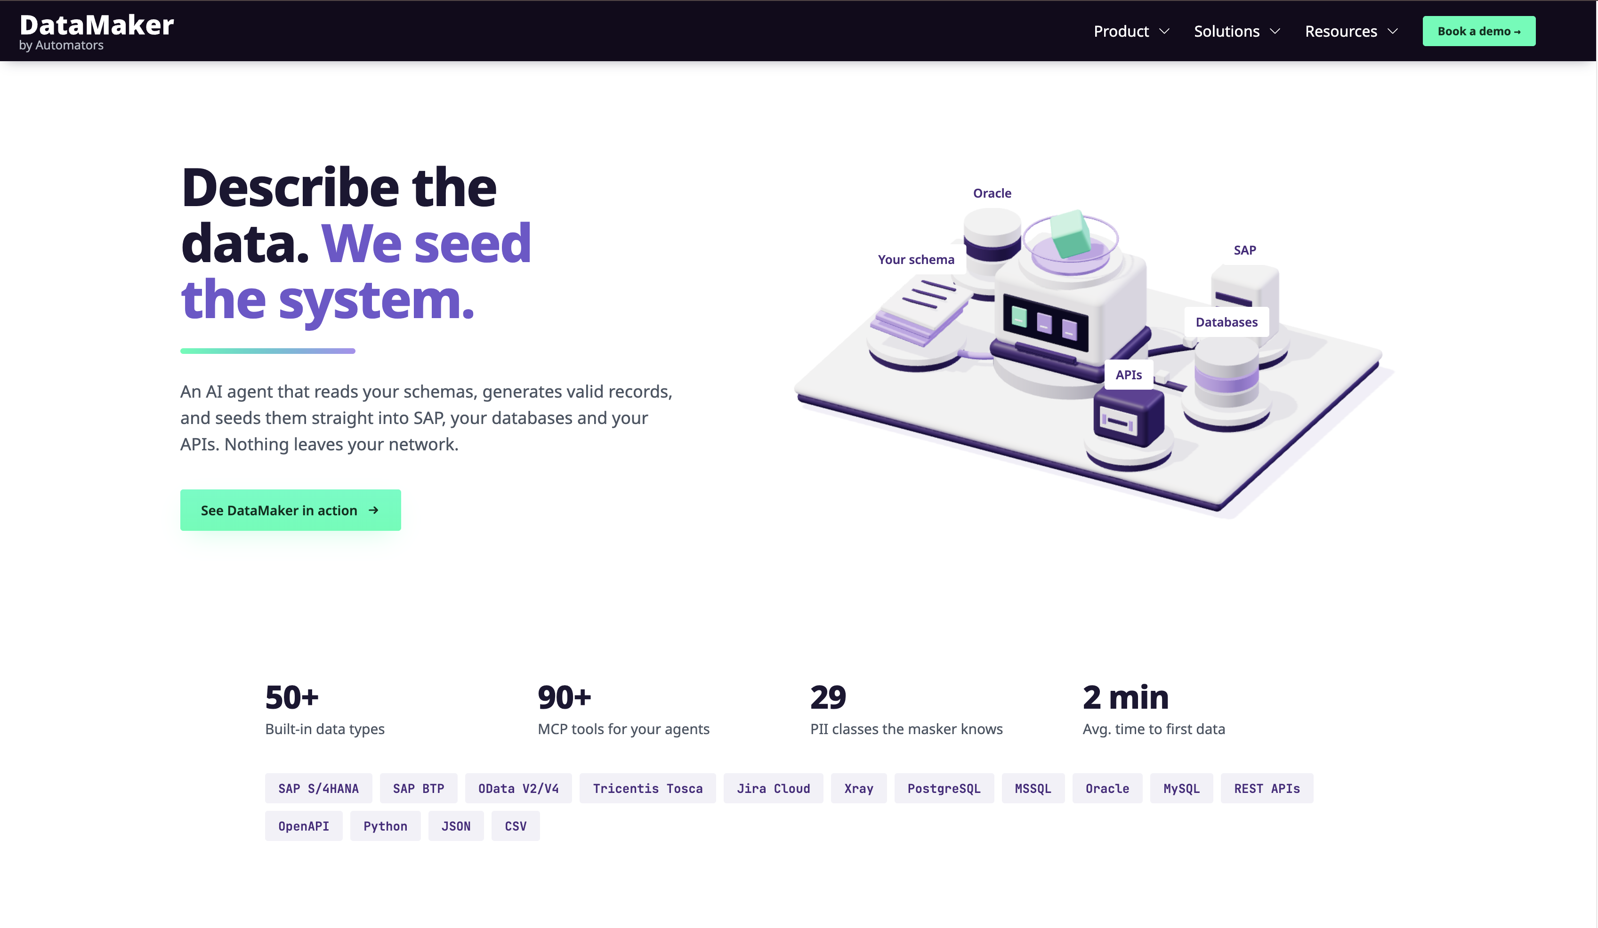Select the PostgreSQL tag
1598x928 pixels.
944,789
